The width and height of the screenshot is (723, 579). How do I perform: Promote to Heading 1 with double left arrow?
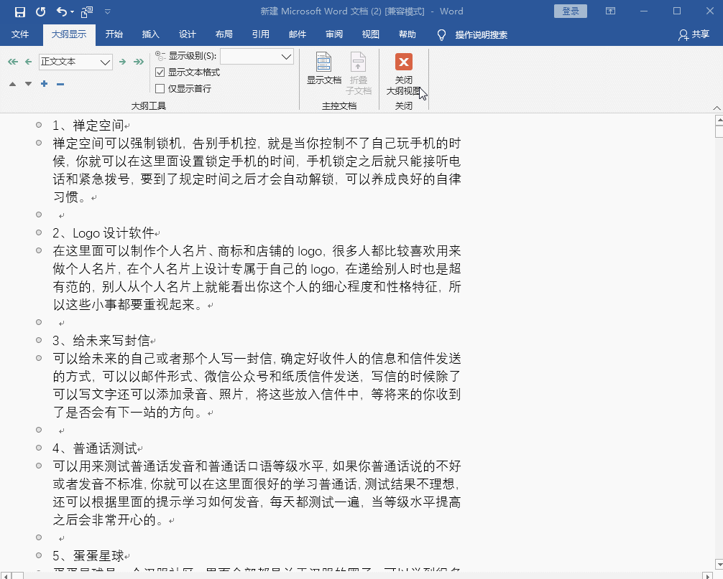point(11,61)
